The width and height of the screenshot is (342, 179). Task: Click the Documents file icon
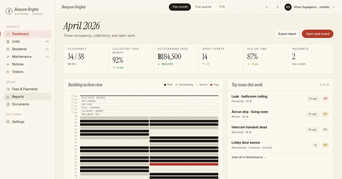(8, 104)
